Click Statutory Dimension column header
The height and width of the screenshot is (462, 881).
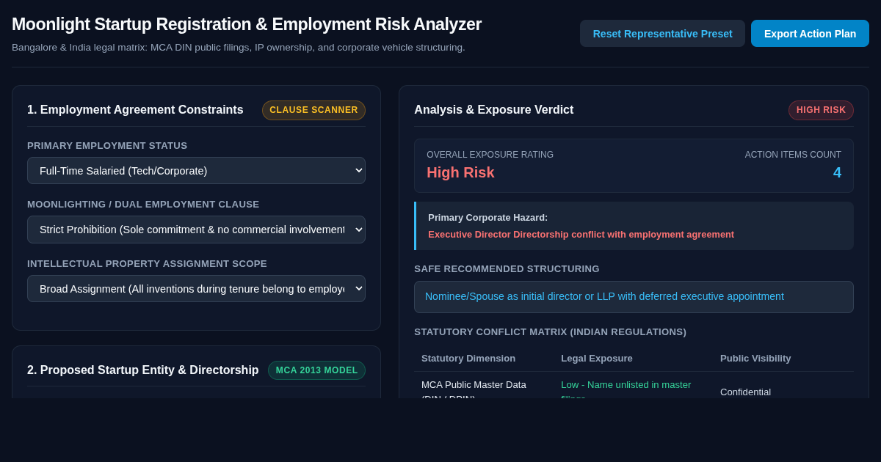click(468, 359)
